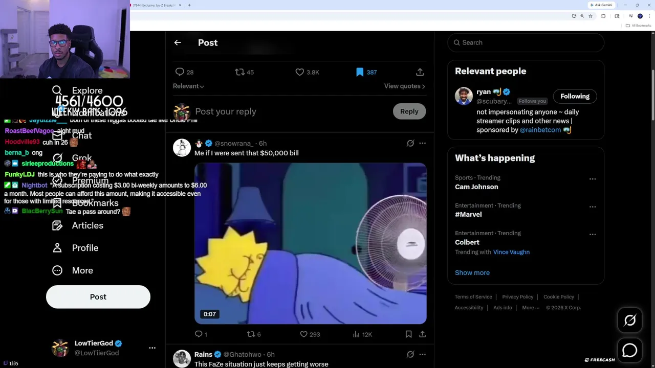Open more options for #Marvel trend
Viewport: 655px width, 368px height.
[x=593, y=206]
